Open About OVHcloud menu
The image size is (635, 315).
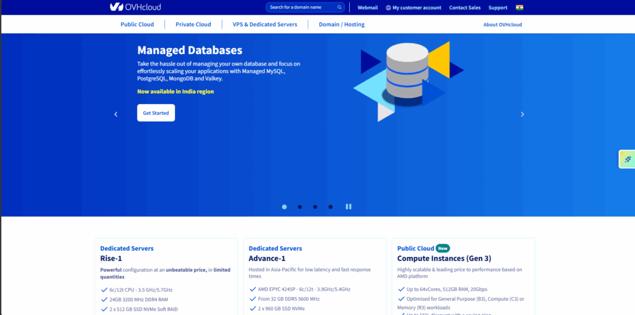point(502,25)
